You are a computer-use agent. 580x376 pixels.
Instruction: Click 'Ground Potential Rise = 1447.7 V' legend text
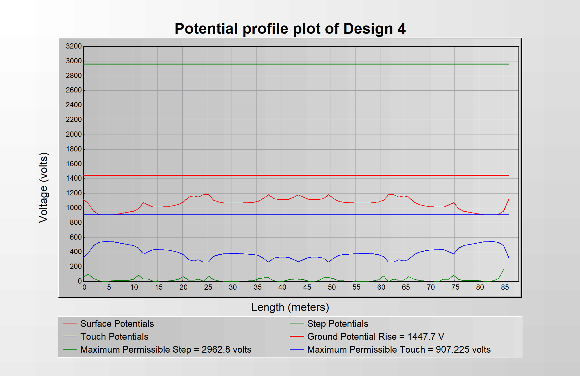click(x=375, y=337)
